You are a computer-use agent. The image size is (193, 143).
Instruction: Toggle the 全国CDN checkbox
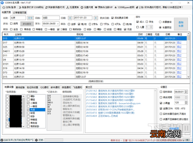[x=161, y=109]
